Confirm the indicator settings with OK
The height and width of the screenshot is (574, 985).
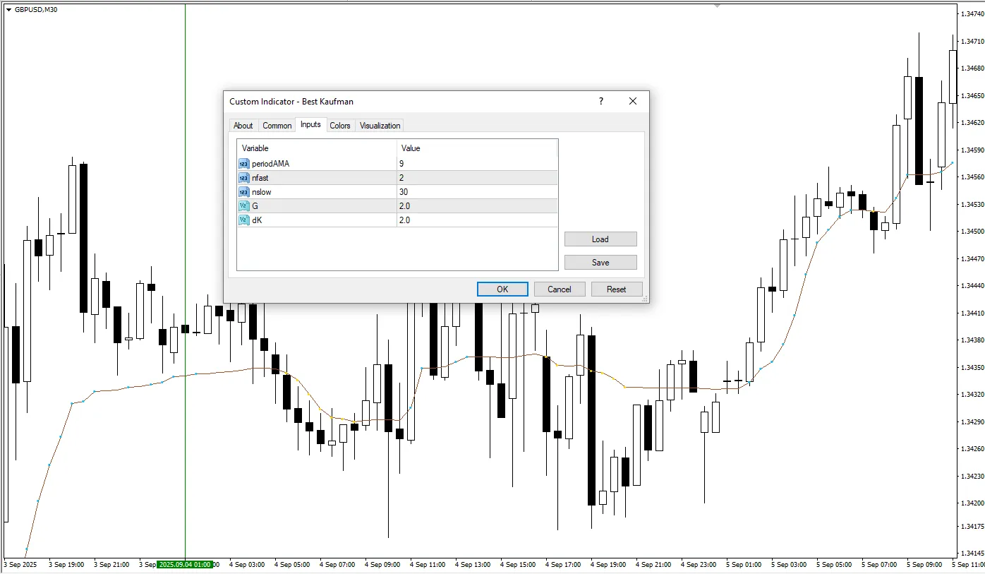click(502, 289)
